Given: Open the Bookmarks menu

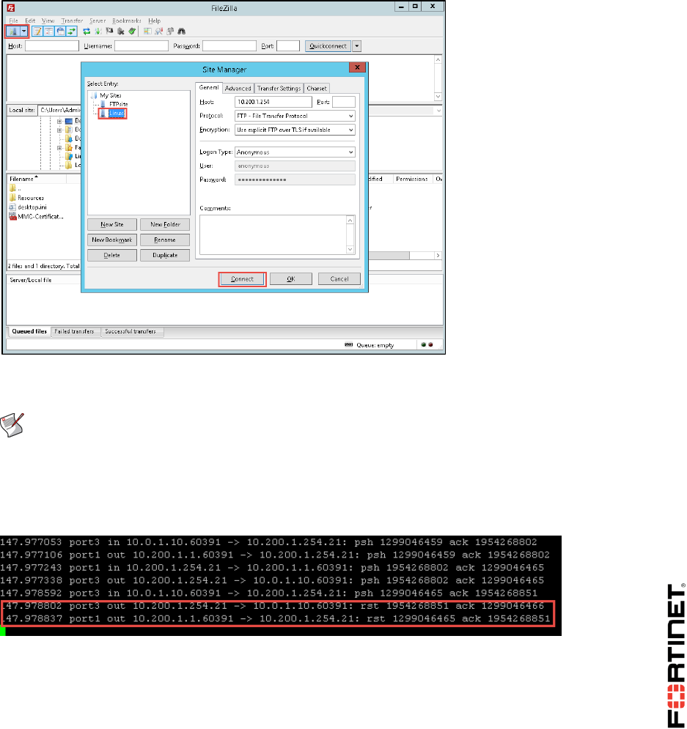Looking at the screenshot, I should point(127,21).
